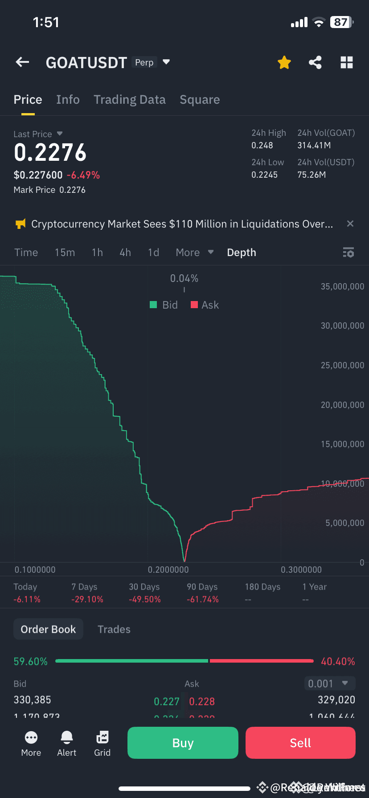The image size is (369, 798).
Task: Tap the Mark Price 0.2276 label
Action: point(49,190)
